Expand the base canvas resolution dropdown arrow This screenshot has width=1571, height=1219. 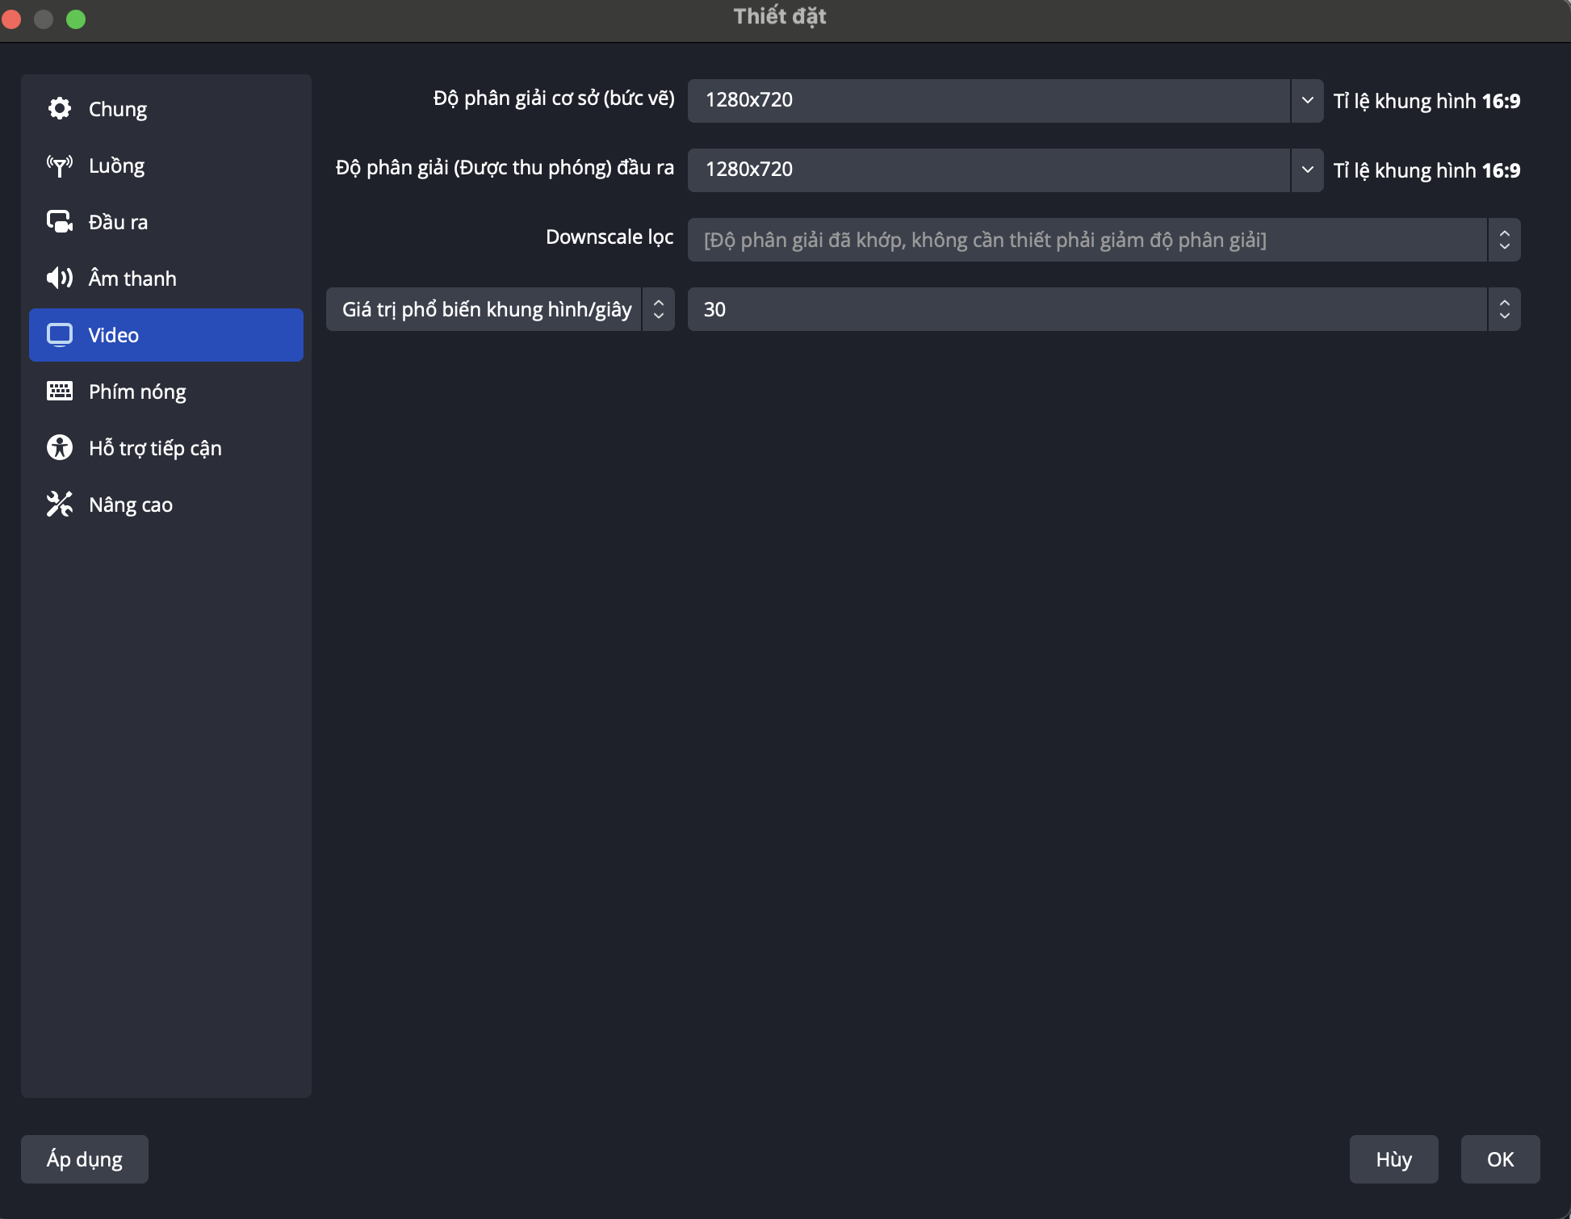(1307, 101)
